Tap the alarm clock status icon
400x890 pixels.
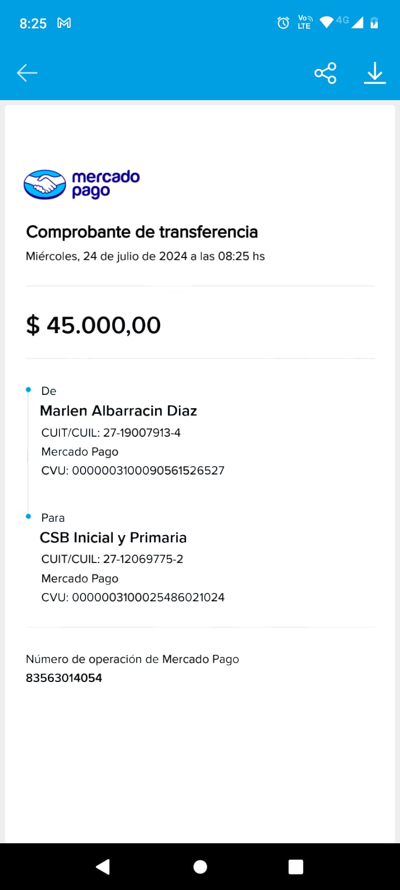point(283,23)
